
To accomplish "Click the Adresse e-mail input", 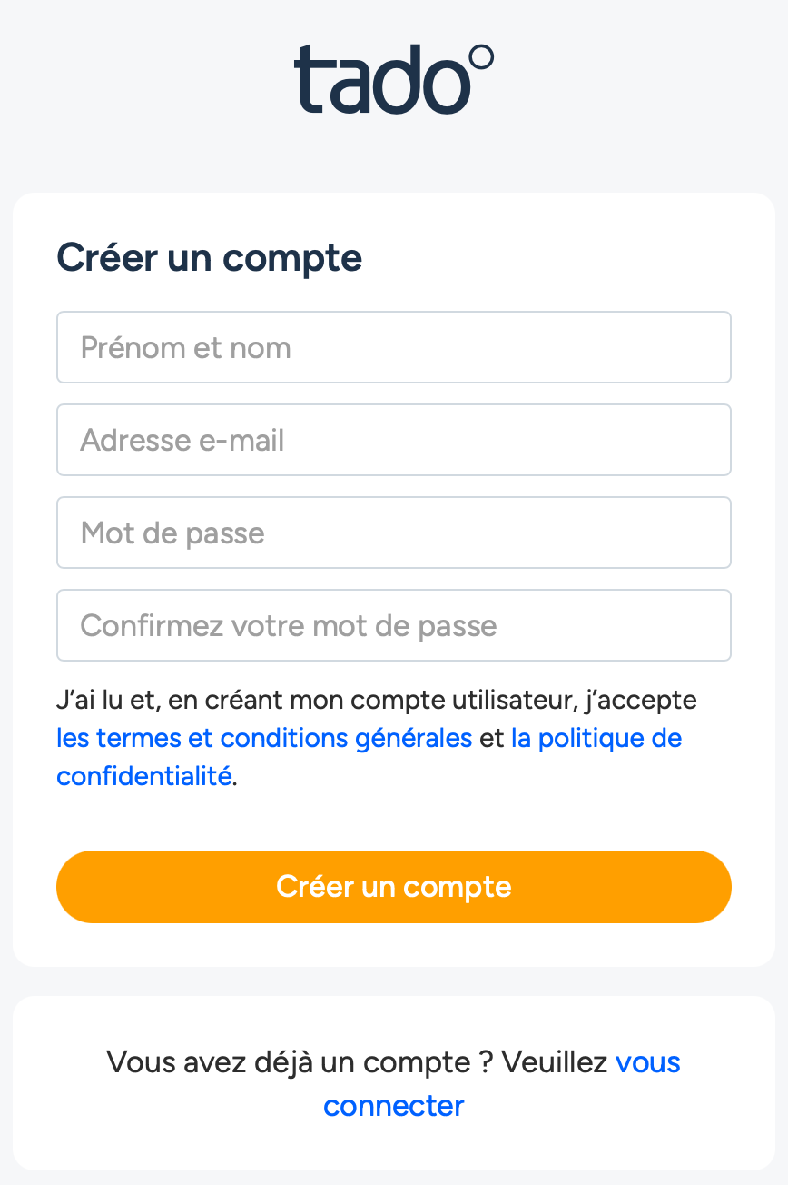I will (394, 440).
